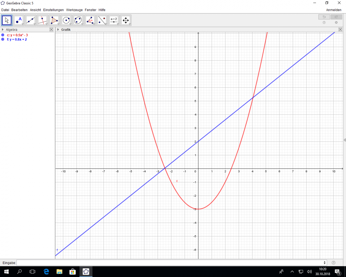Select the Move arrow tool
Image resolution: width=346 pixels, height=277 pixels.
click(7, 20)
